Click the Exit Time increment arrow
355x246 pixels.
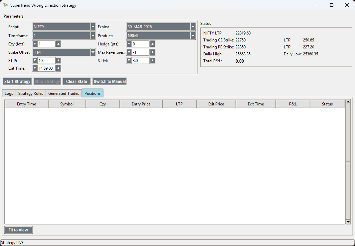[x=58, y=68]
